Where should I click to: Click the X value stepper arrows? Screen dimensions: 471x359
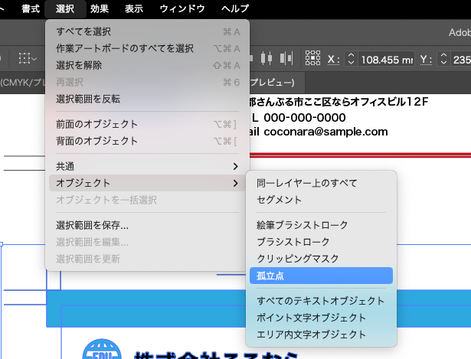[351, 59]
